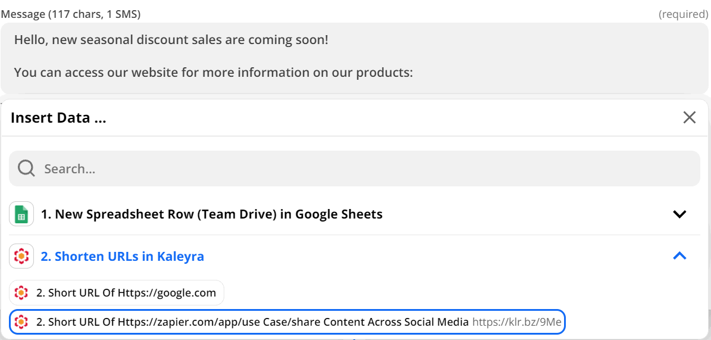Viewport: 711px width, 340px height.
Task: Insert Short URL Of Https://google.com
Action: [x=117, y=293]
